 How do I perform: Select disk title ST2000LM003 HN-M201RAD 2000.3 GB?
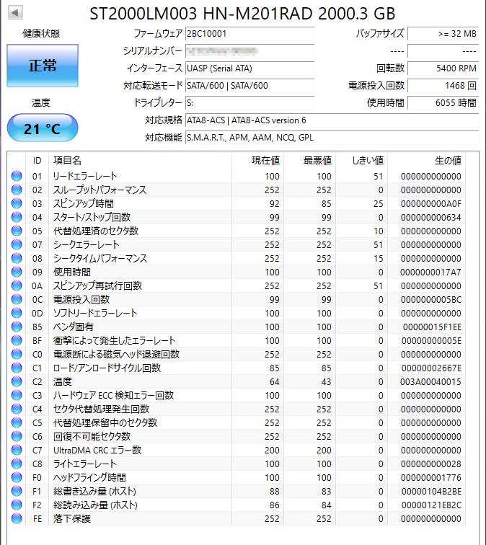pos(242,14)
